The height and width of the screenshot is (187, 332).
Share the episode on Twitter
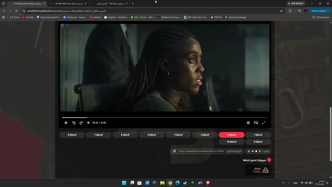[x=256, y=151]
